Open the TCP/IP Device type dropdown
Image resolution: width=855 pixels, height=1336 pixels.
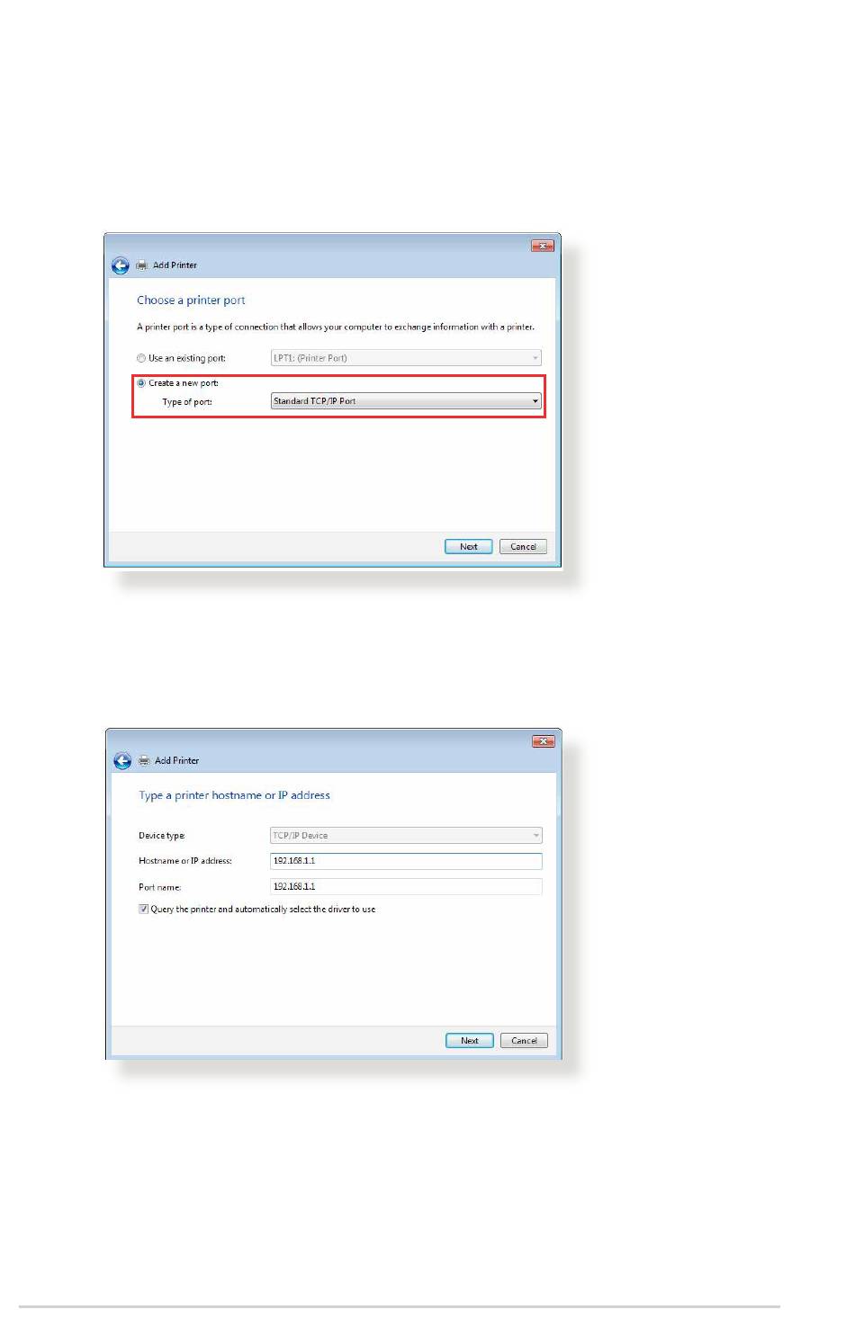[x=406, y=836]
